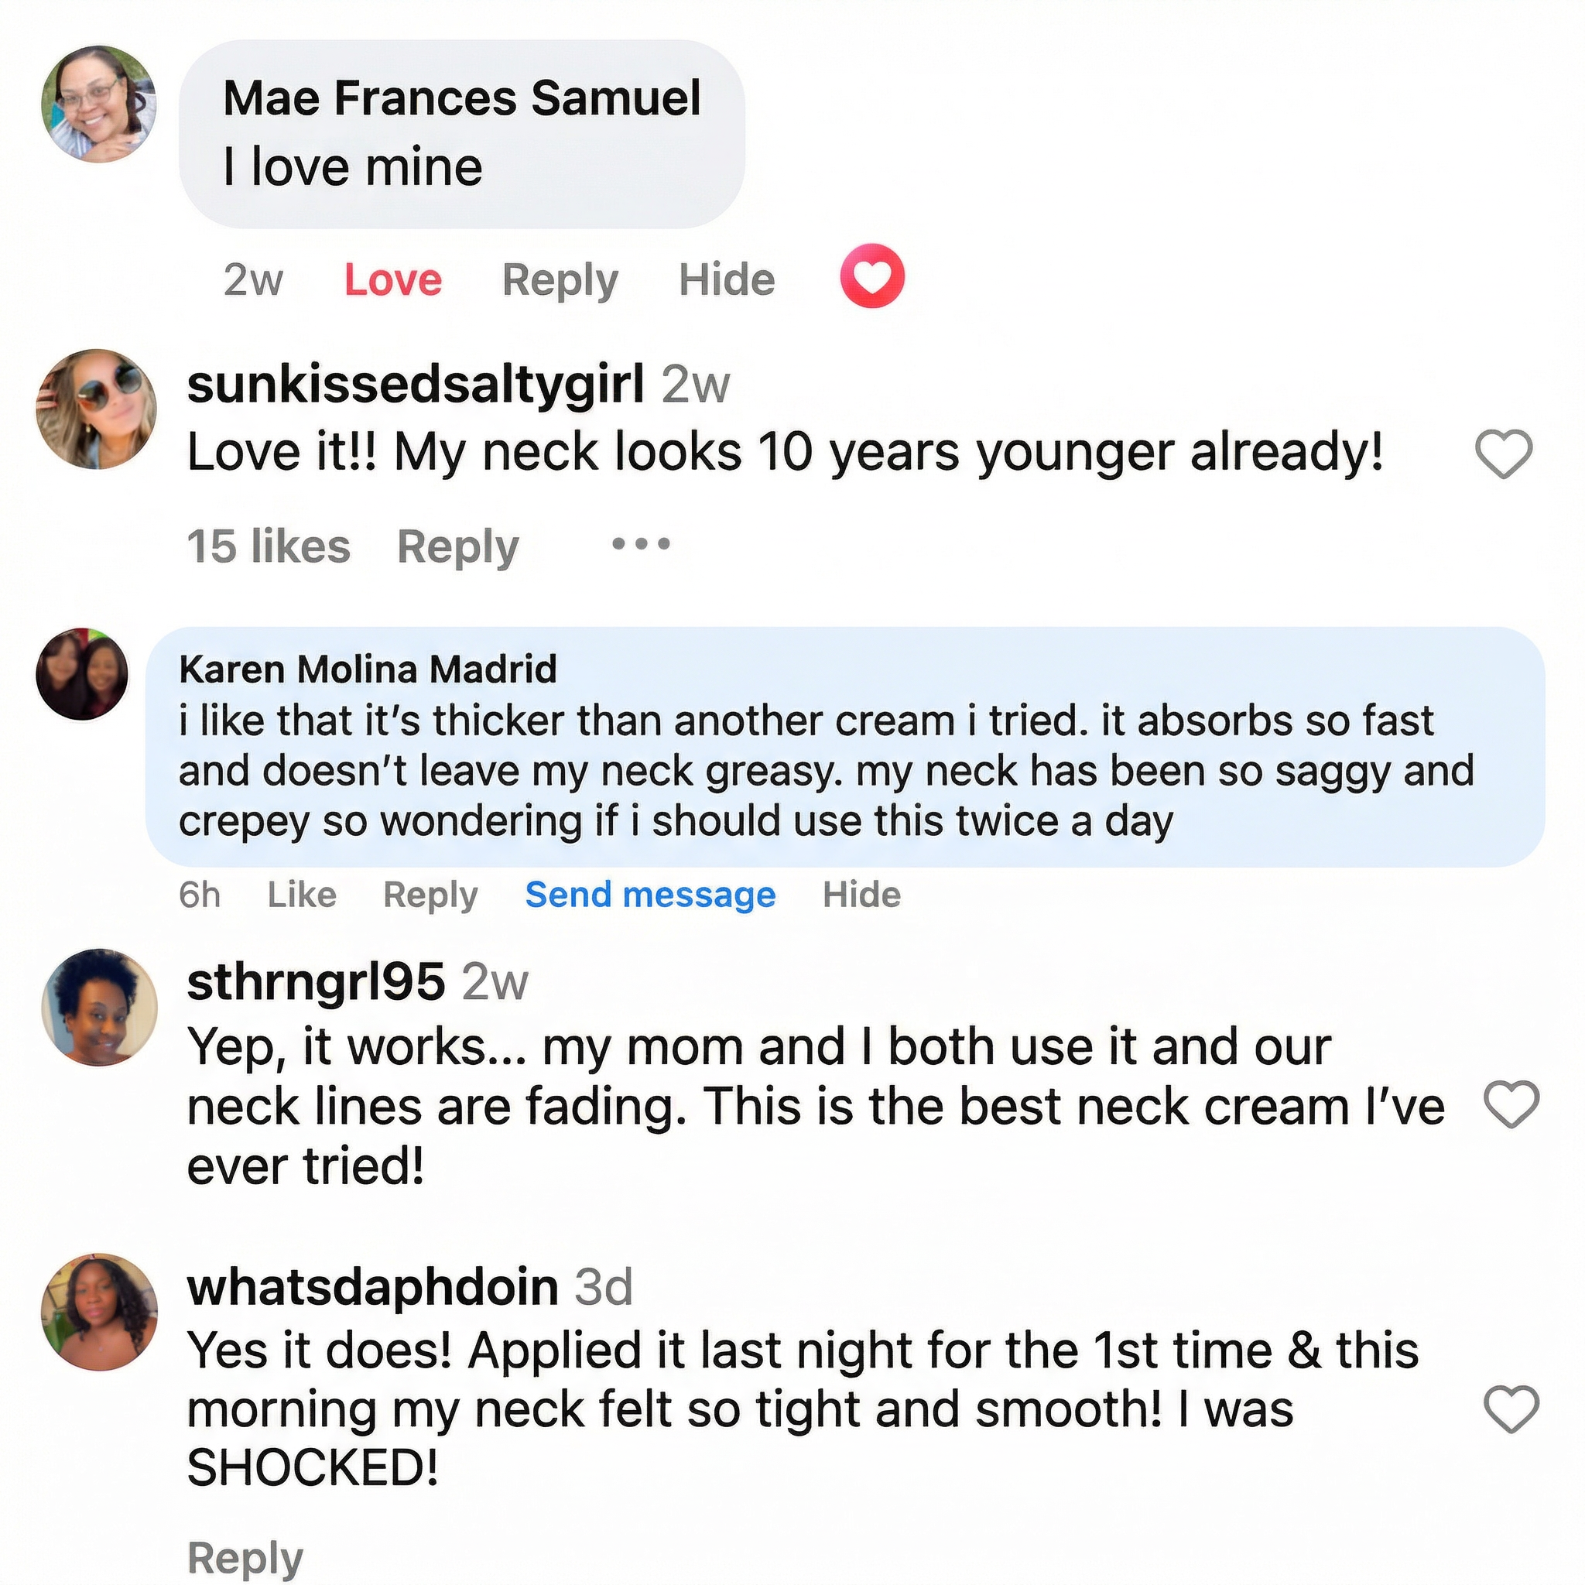The height and width of the screenshot is (1585, 1585).
Task: Like Karen Molina Madrid's comment
Action: pos(301,894)
